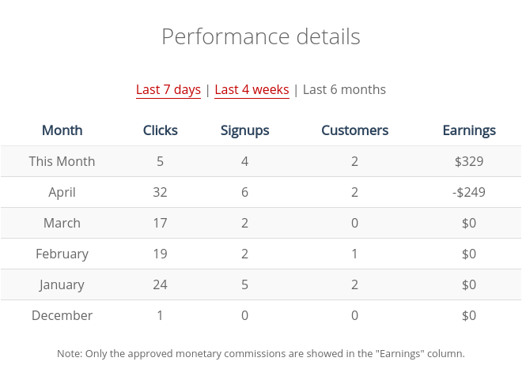Select the January row label
Viewport: 526px width, 369px height.
(62, 284)
